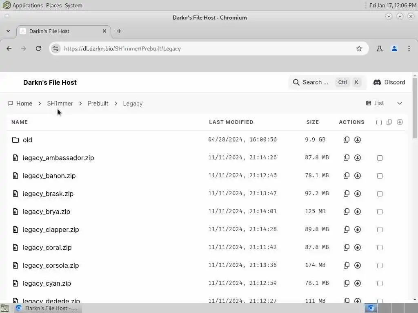View site information icon in address bar
The width and height of the screenshot is (418, 313).
(56, 48)
